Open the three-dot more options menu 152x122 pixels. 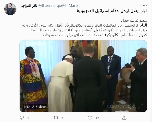pos(145,6)
